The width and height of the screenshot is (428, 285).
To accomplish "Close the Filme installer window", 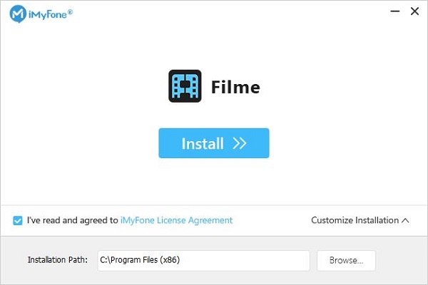I will tap(414, 12).
